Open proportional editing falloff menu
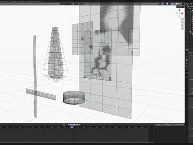The width and height of the screenshot is (193, 145). (x=82, y=4)
